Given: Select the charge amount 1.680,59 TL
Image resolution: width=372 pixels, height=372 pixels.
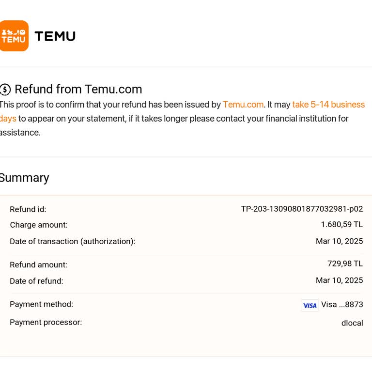Looking at the screenshot, I should pyautogui.click(x=341, y=225).
